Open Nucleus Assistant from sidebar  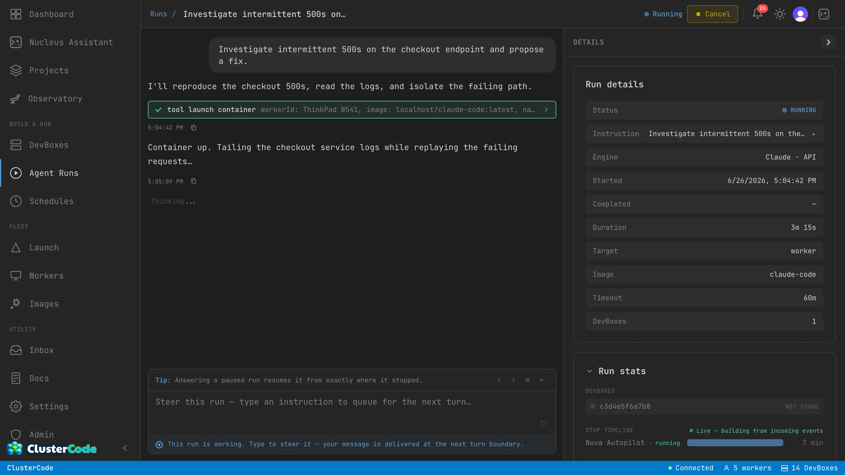[x=70, y=42]
